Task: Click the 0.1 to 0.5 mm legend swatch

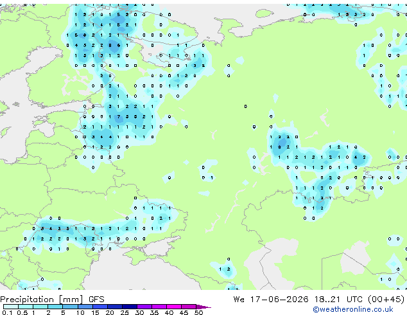Action: click(11, 307)
